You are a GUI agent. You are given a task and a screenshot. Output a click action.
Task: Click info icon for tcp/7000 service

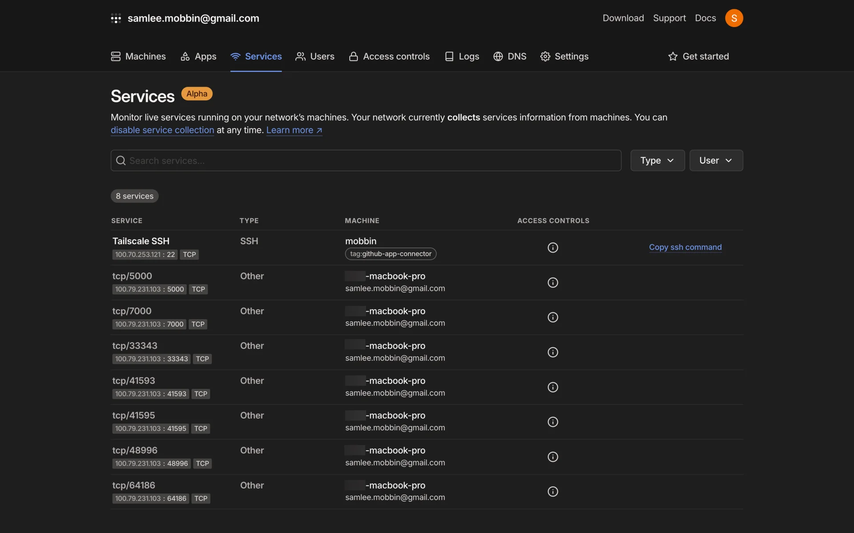552,317
